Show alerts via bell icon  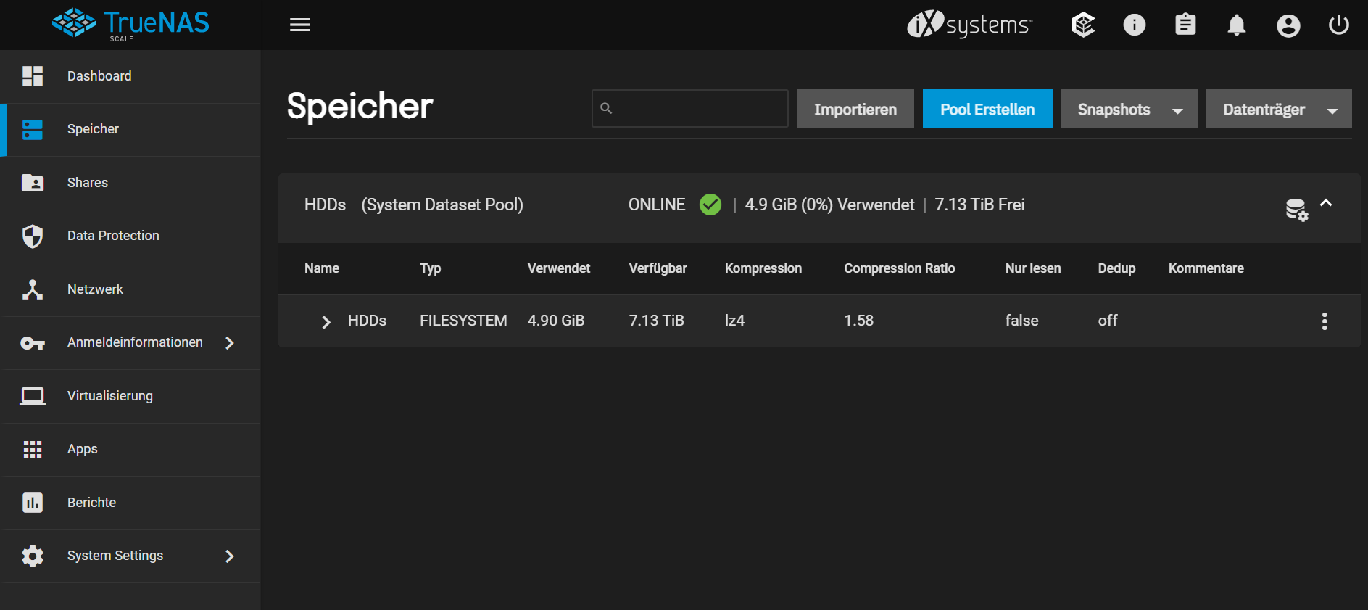coord(1236,25)
